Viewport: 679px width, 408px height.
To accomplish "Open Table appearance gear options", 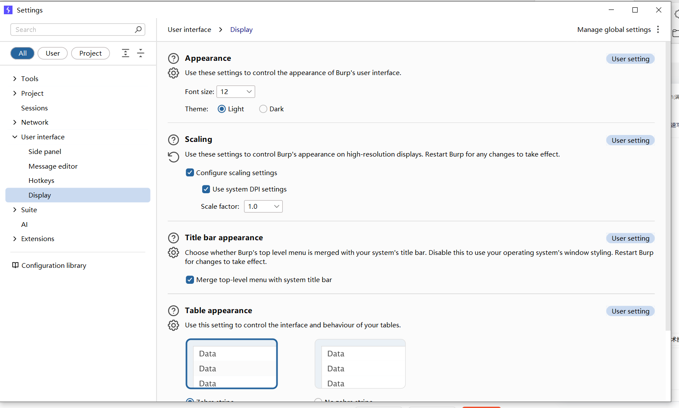I will (x=173, y=325).
